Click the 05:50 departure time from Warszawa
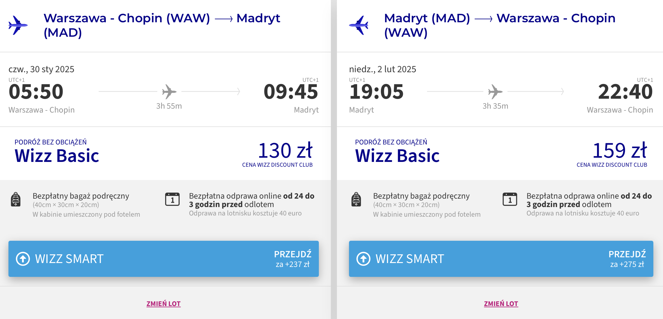The width and height of the screenshot is (663, 319). (x=36, y=91)
